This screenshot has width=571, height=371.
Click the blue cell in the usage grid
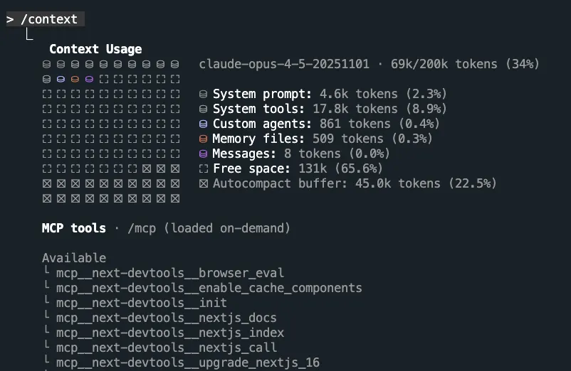point(61,79)
